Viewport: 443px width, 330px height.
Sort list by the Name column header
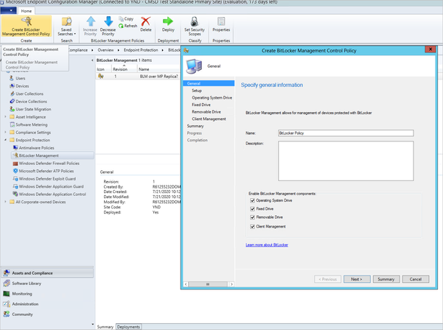tap(158, 69)
